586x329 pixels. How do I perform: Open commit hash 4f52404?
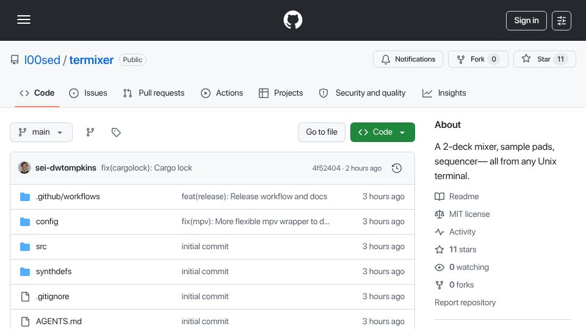pos(326,168)
